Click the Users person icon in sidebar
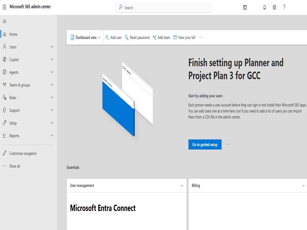This screenshot has width=307, height=230. pos(5,47)
